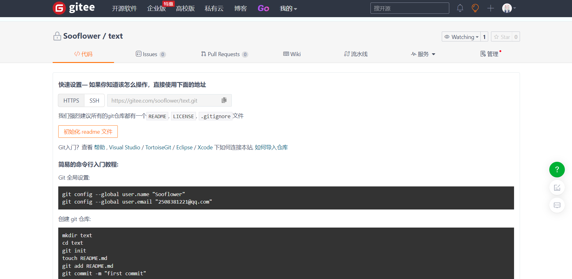The width and height of the screenshot is (572, 279).
Task: Click the 'mkdir text' command line
Action: click(77, 235)
